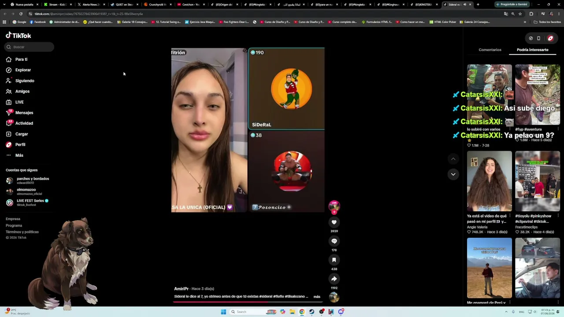This screenshot has height=317, width=564.
Task: Click the Buscar search field
Action: (x=30, y=47)
